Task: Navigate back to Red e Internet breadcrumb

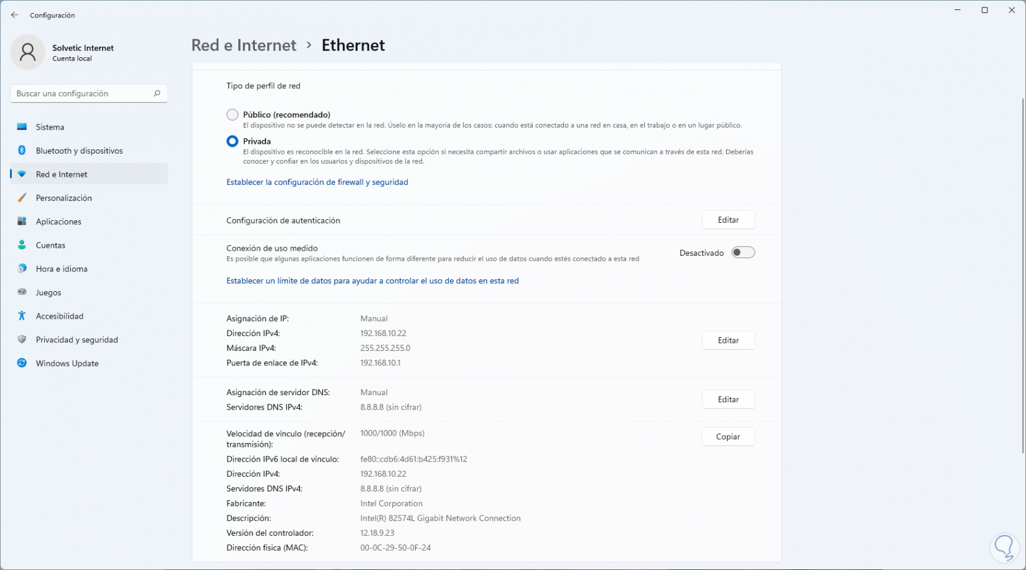Action: click(x=244, y=45)
